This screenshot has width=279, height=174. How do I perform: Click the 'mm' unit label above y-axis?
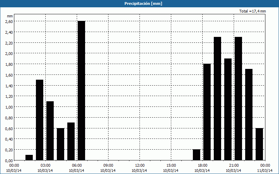coord(10,16)
